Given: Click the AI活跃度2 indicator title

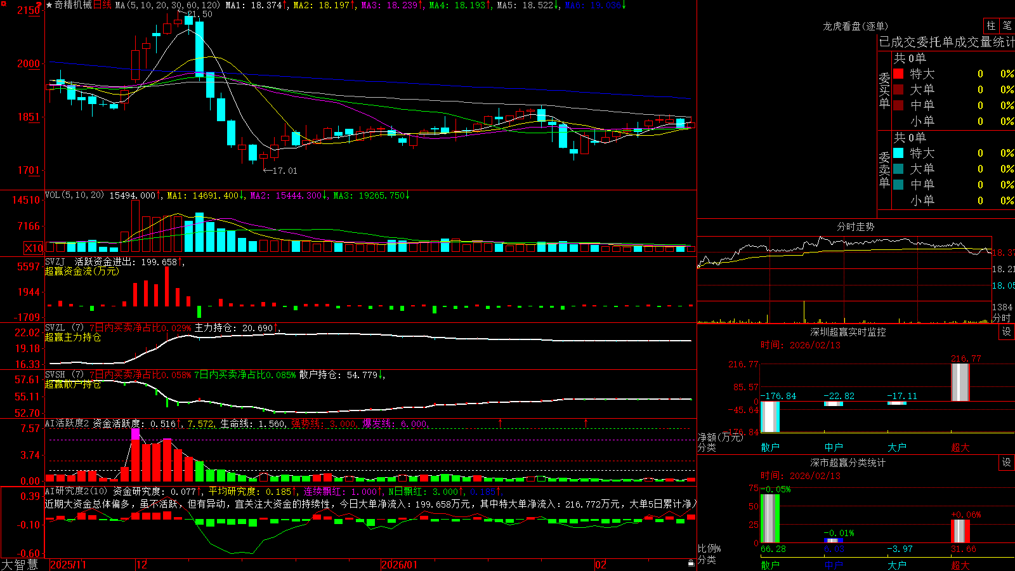Looking at the screenshot, I should click(67, 424).
